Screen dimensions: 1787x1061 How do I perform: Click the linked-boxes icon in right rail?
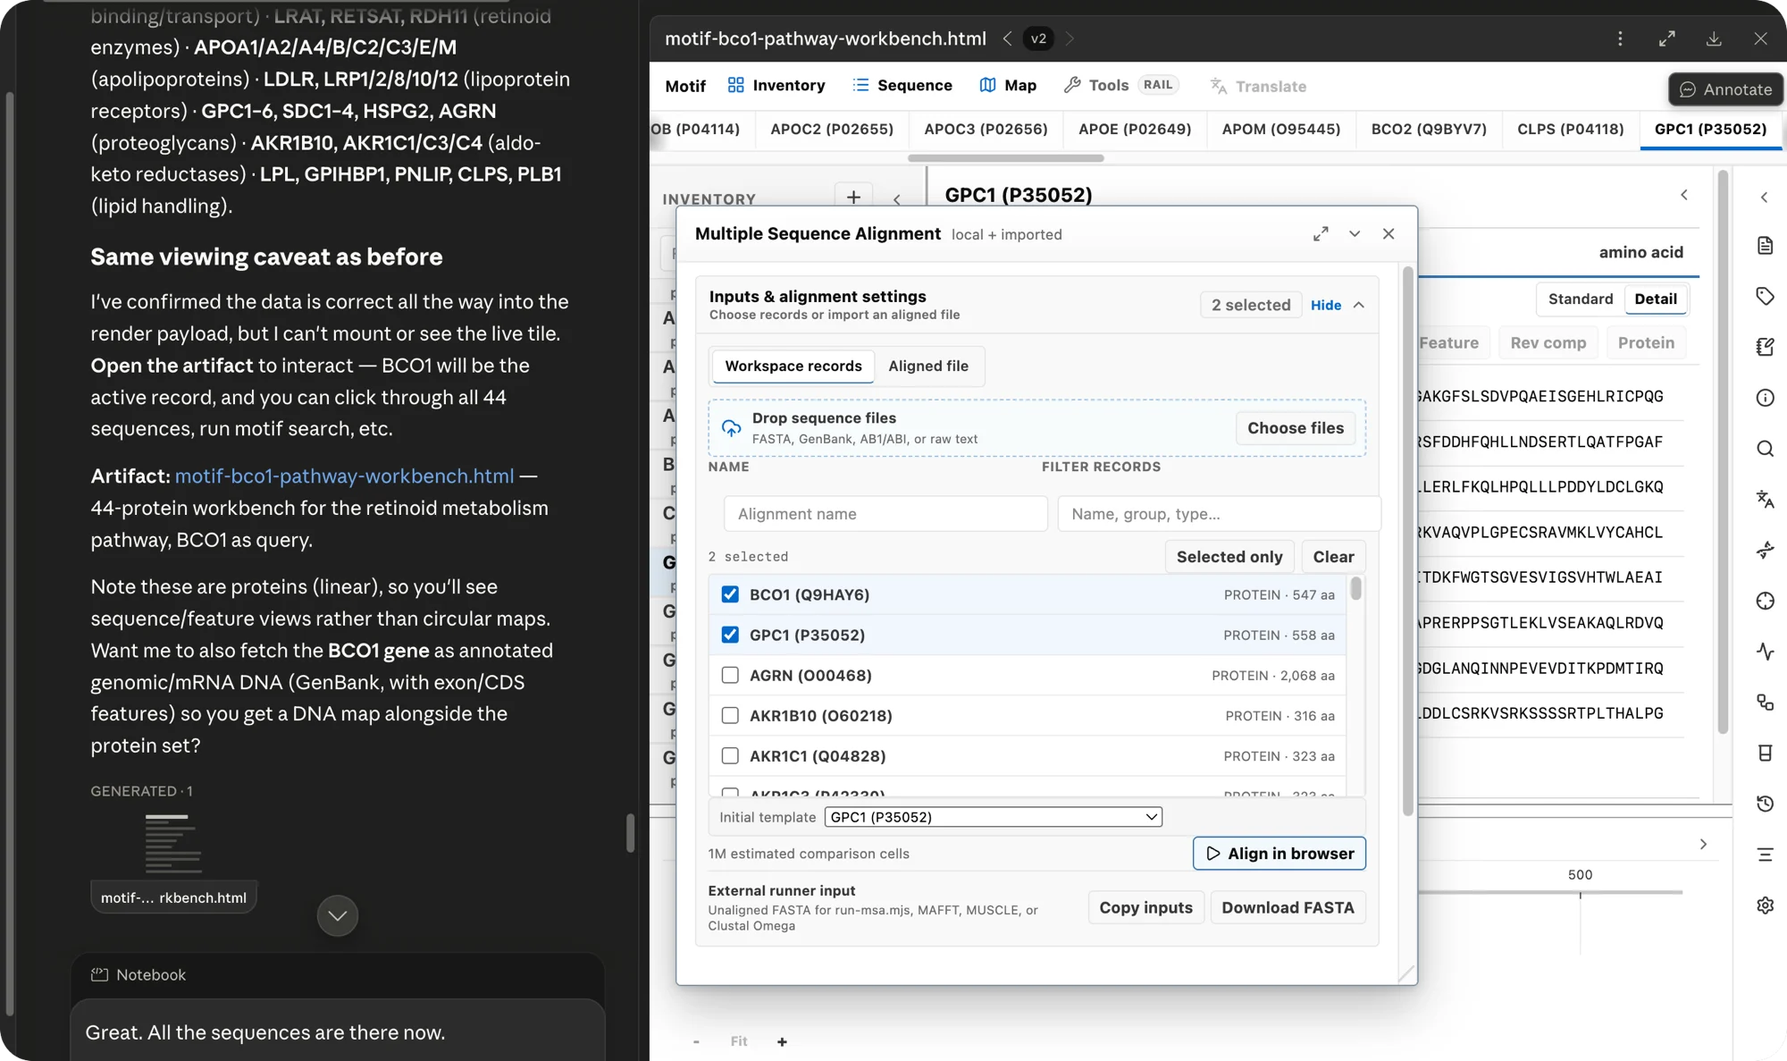(1765, 703)
